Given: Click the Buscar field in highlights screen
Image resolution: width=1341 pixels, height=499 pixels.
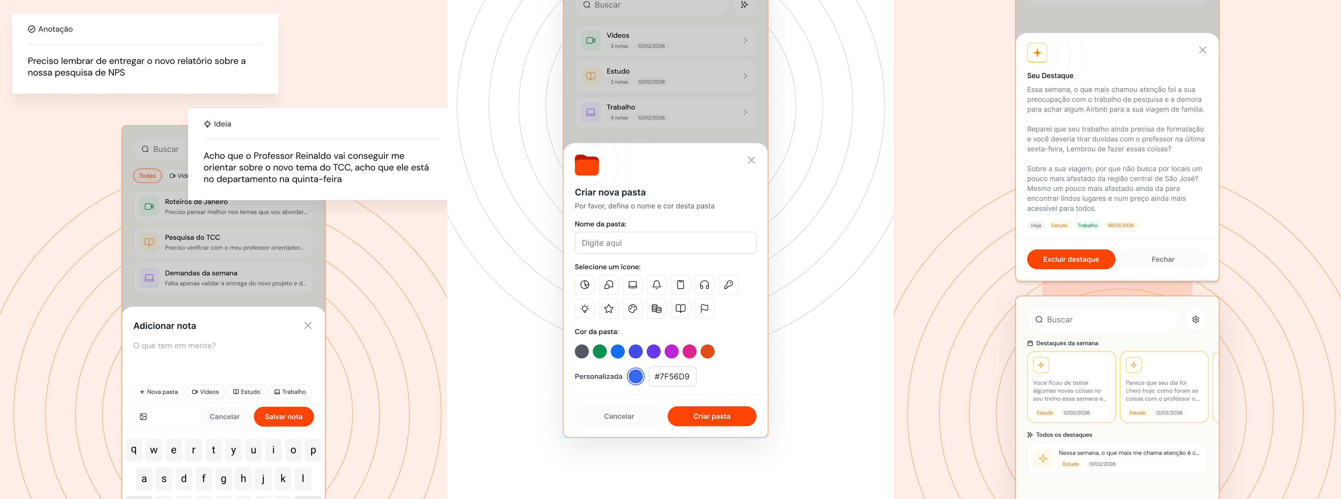Looking at the screenshot, I should coord(1103,320).
